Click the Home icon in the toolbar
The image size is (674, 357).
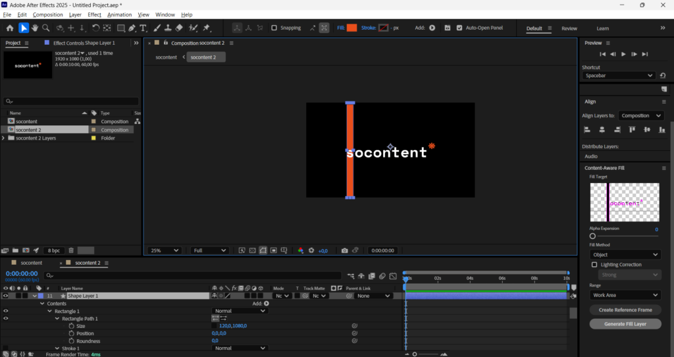(10, 28)
